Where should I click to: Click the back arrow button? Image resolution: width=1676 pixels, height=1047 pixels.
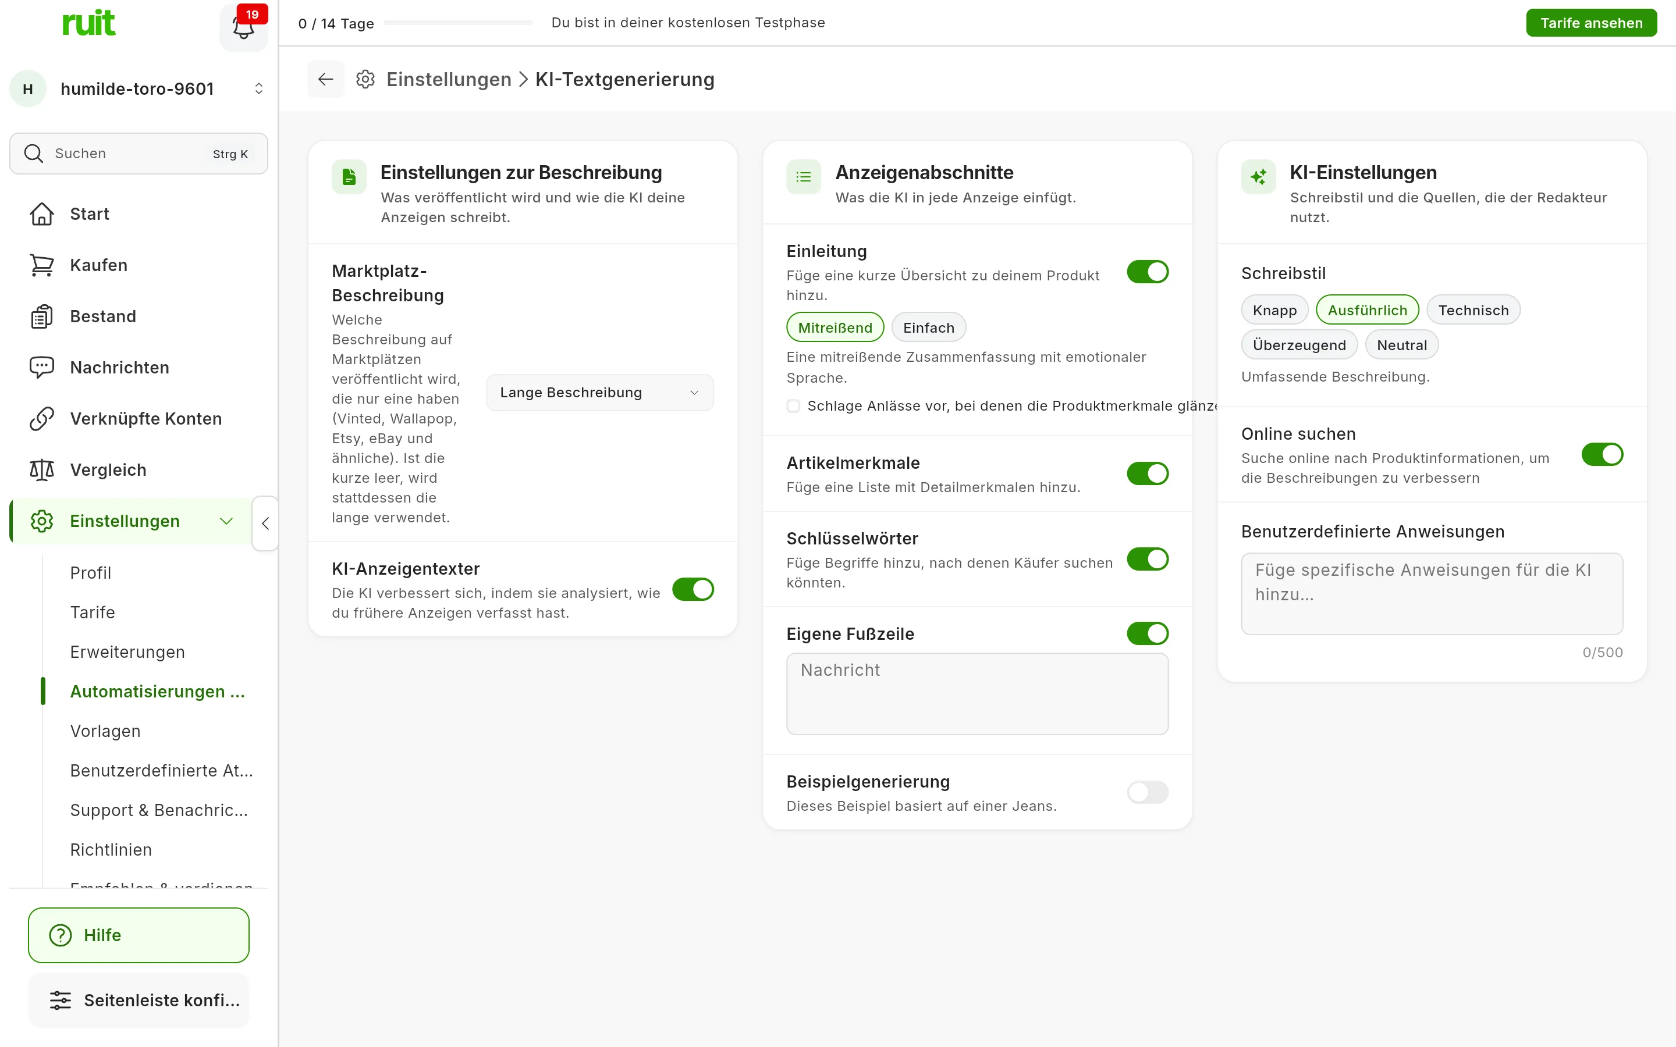point(325,79)
